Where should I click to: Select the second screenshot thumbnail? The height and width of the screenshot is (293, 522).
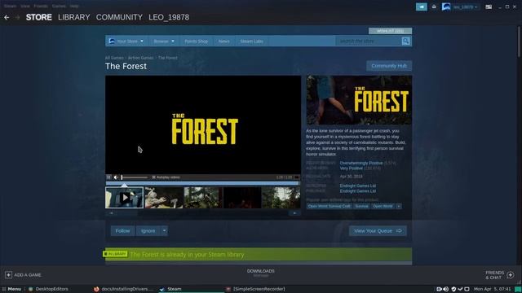[164, 198]
